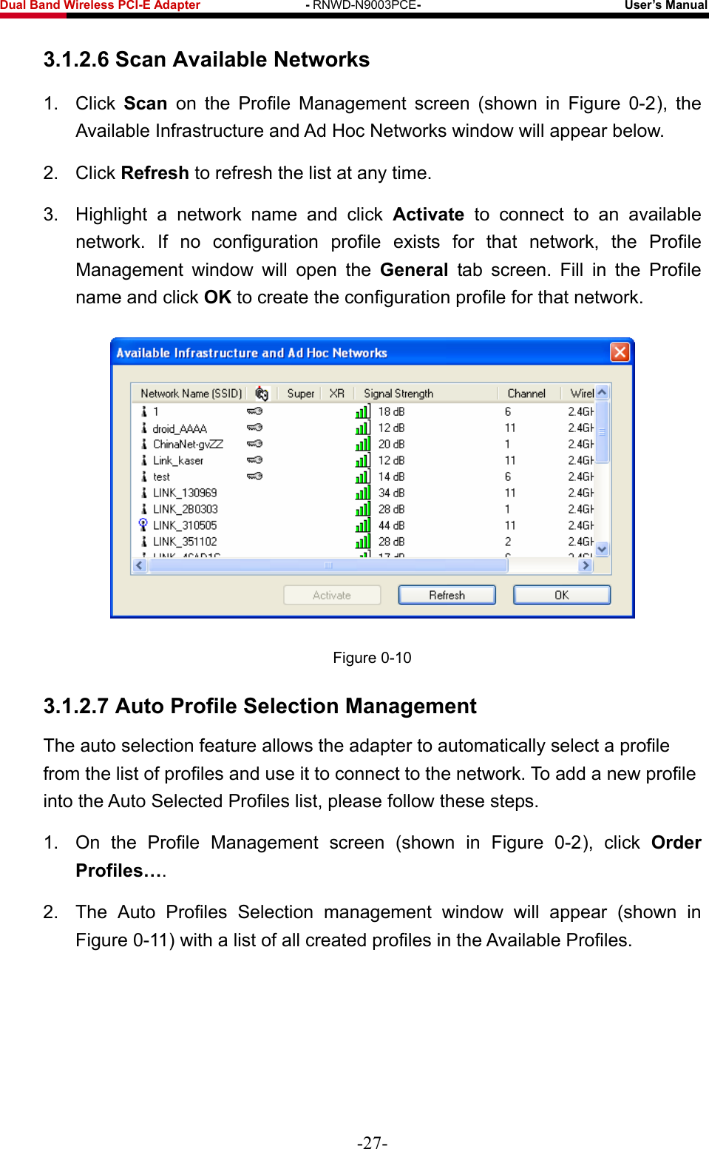This screenshot has width=709, height=1149.
Task: Click the XR column header
Action: tap(337, 394)
